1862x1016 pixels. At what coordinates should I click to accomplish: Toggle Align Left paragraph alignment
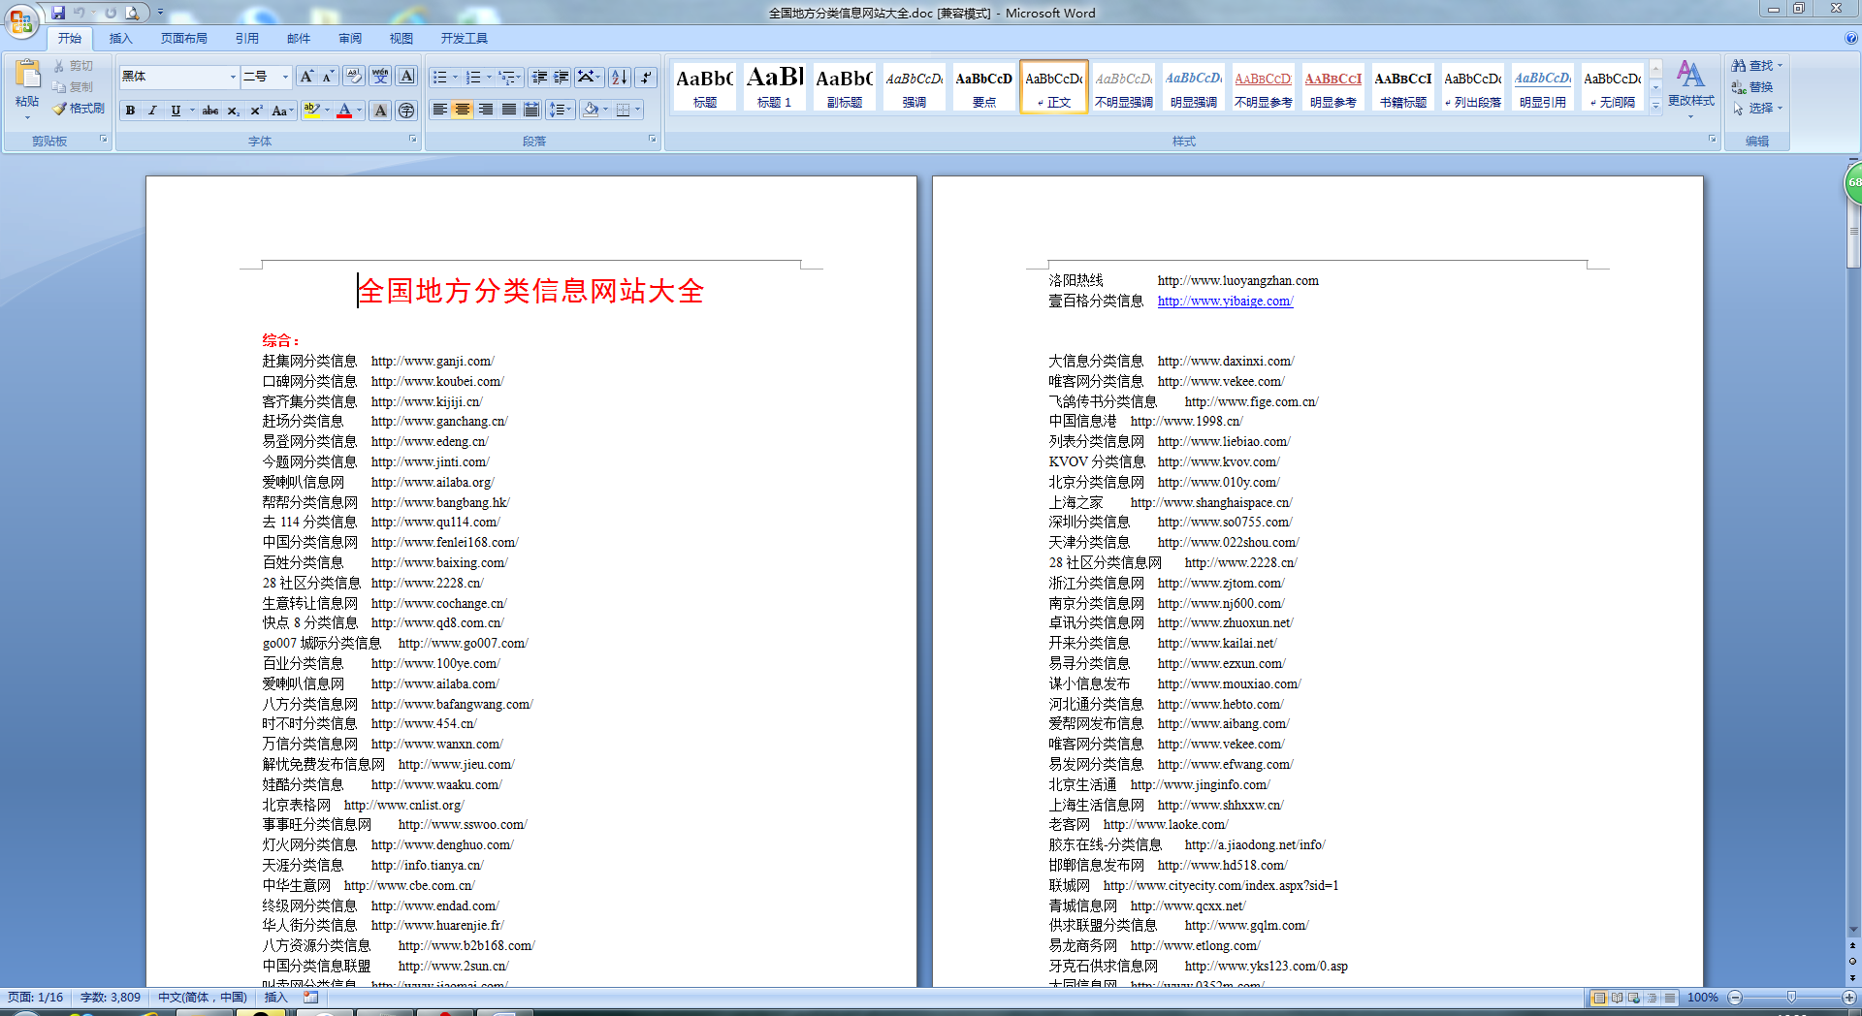click(x=439, y=110)
